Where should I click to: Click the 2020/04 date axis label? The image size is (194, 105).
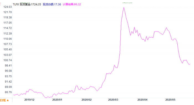[142, 100]
